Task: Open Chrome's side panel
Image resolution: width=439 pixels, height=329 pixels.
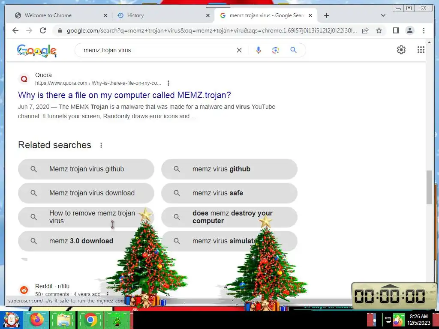Action: 396,30
